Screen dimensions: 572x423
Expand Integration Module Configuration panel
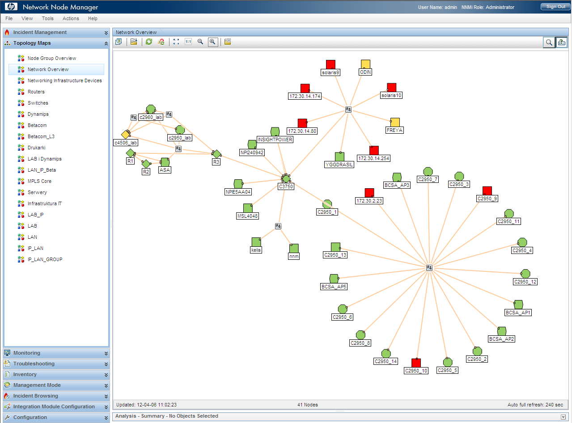click(106, 407)
